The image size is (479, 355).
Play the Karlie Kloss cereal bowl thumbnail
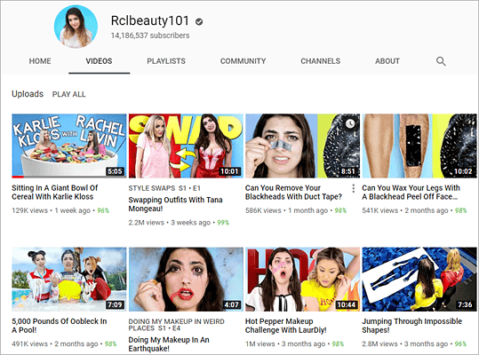[x=69, y=146]
